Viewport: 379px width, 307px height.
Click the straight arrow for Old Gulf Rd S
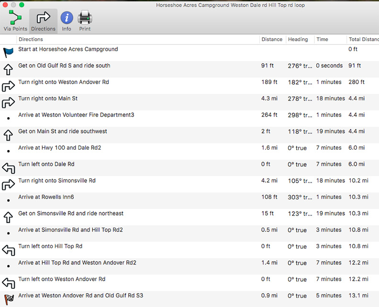tap(8, 69)
